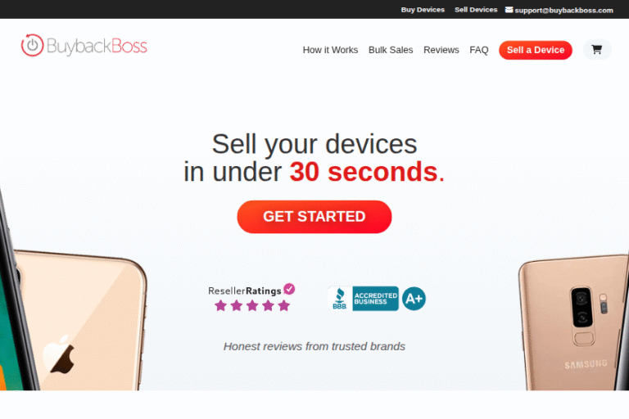Open the FAQ menu item
Viewport: 629px width, 419px height.
point(479,50)
